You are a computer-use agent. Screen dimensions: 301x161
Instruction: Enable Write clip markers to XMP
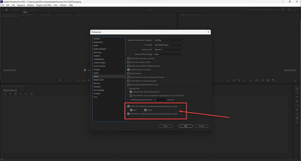(128, 62)
